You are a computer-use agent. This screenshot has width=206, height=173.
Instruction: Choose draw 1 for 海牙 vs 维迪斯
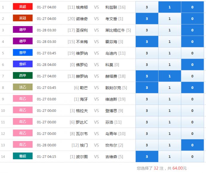(170, 99)
